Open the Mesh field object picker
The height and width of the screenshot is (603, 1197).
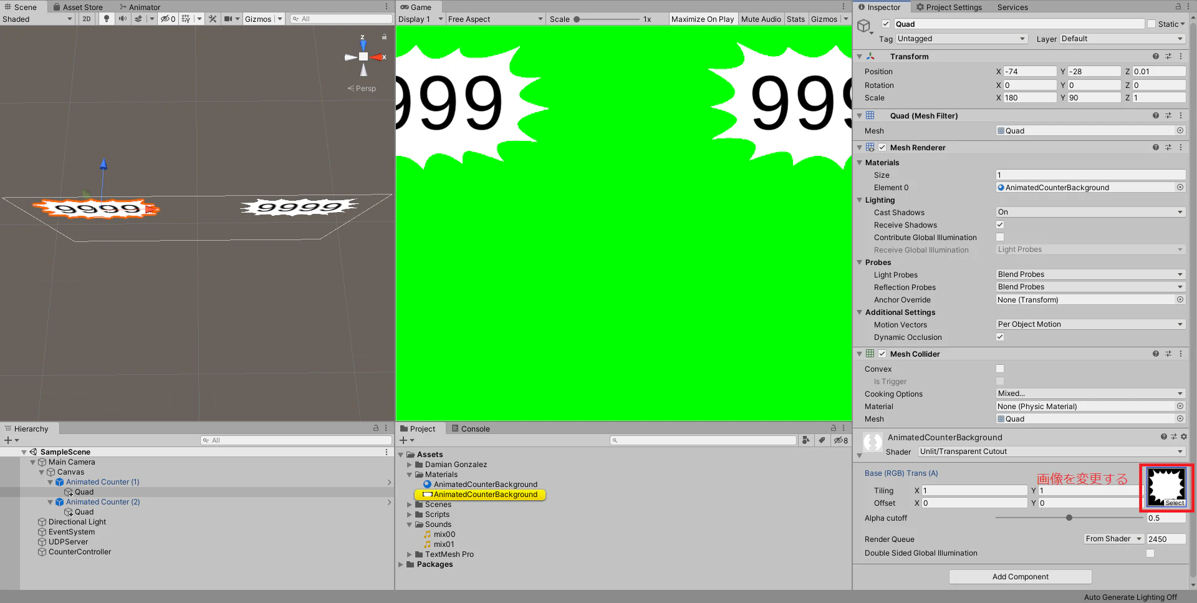click(x=1180, y=130)
